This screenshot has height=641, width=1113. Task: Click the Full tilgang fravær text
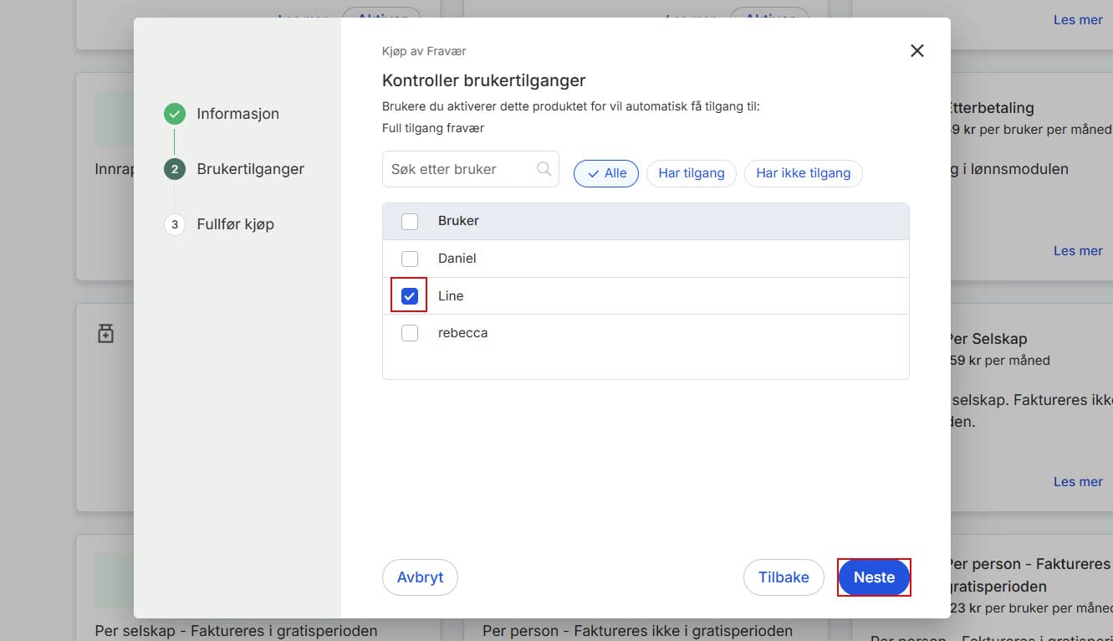point(433,128)
